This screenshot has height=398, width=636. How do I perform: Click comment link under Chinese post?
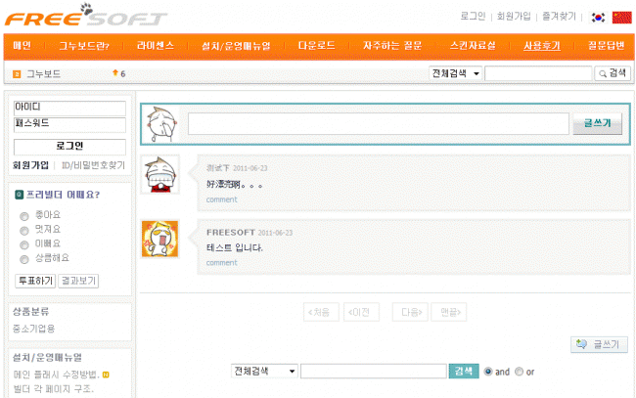pyautogui.click(x=221, y=199)
